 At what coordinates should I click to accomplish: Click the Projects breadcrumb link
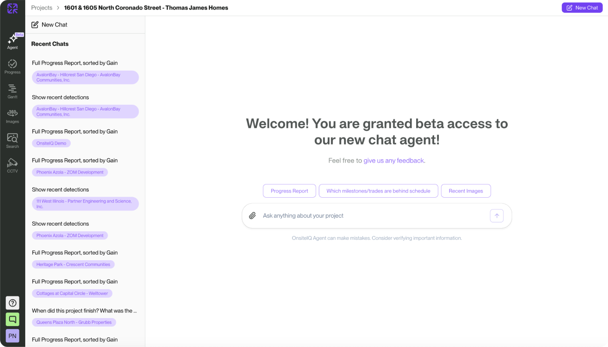point(42,8)
